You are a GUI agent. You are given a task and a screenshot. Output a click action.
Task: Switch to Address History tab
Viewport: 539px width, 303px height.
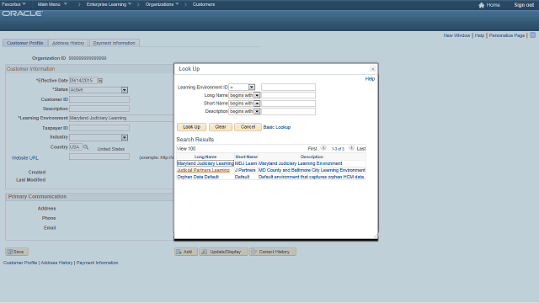(x=68, y=43)
